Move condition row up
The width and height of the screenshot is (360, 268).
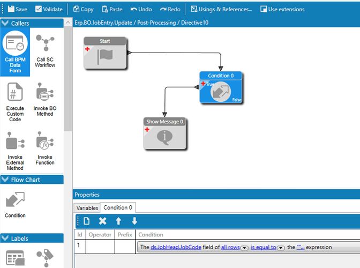tap(118, 221)
